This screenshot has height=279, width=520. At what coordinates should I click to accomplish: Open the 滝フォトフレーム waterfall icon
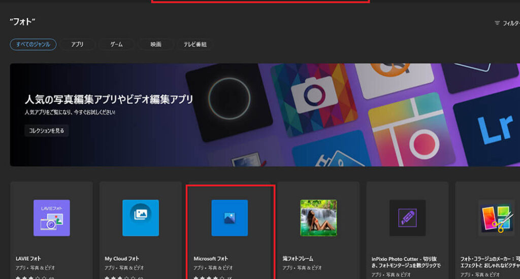click(318, 218)
